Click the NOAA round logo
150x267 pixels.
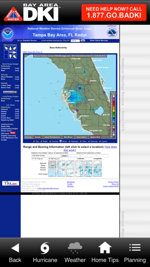pos(8,33)
